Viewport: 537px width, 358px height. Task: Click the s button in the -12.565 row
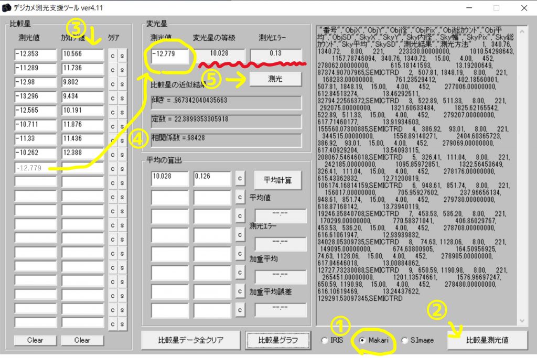(x=122, y=112)
